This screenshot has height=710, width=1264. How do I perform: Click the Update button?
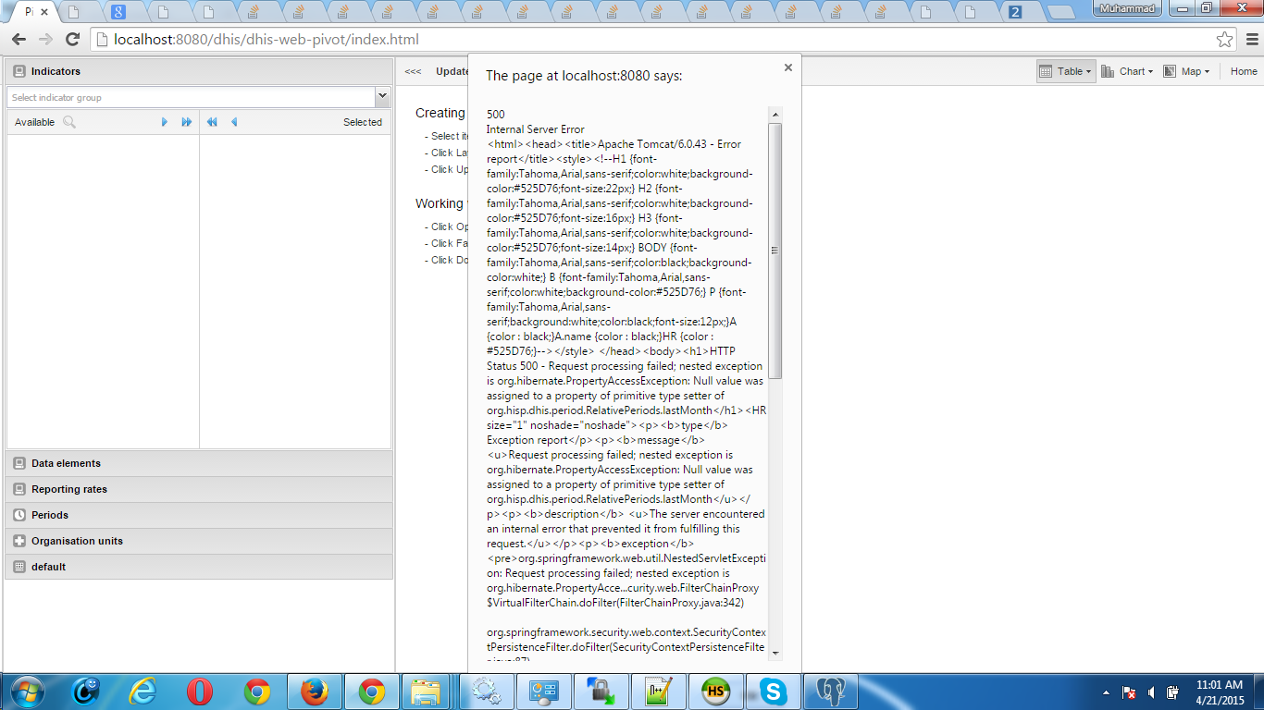452,71
